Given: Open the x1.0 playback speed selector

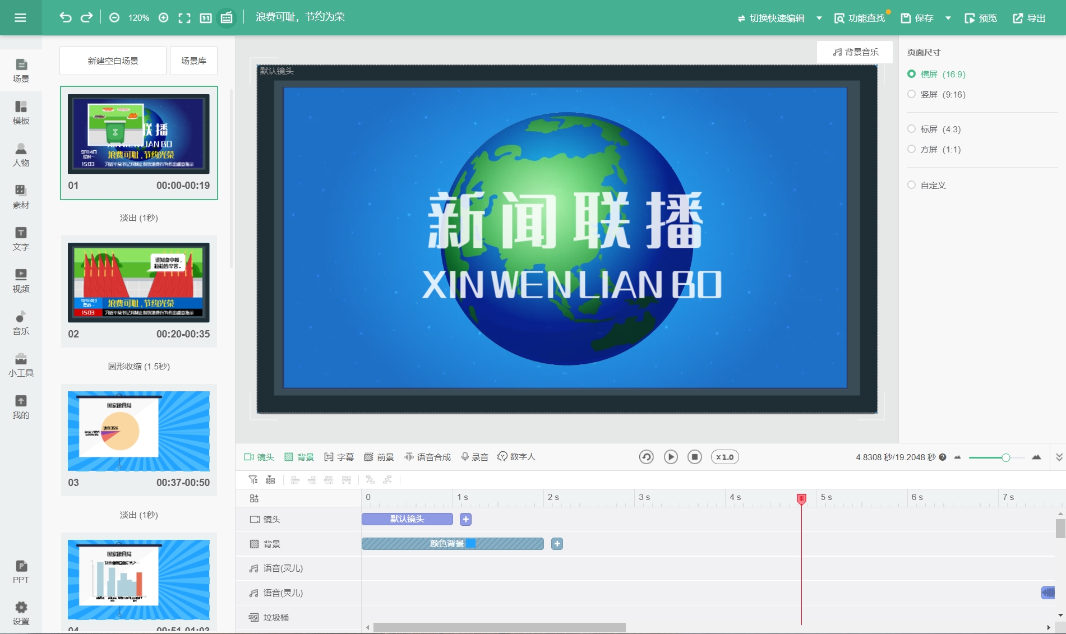Looking at the screenshot, I should click(x=724, y=457).
